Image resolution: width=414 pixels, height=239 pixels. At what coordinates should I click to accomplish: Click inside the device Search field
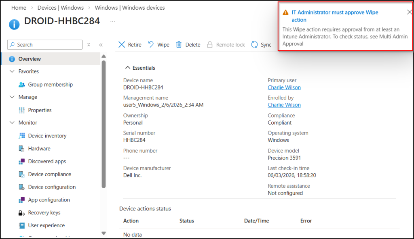(44, 44)
